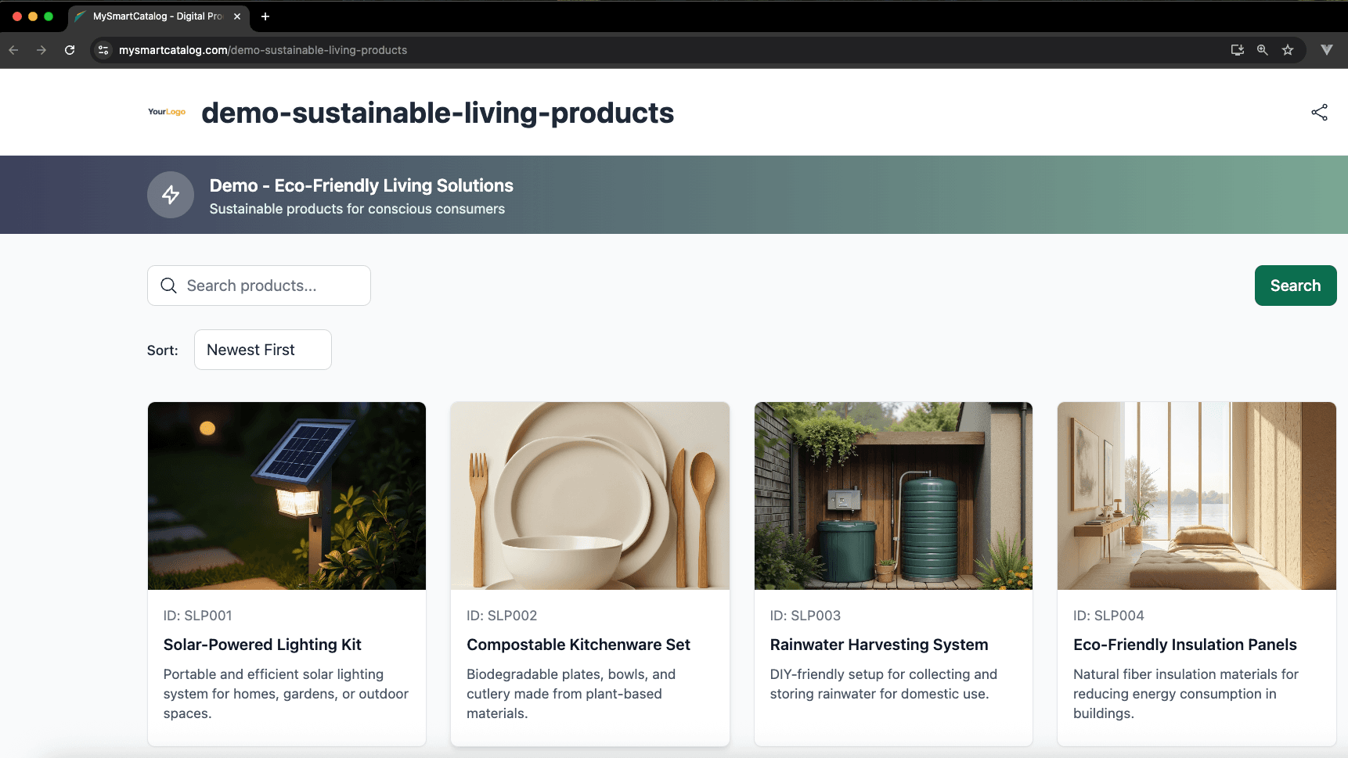Click the install app icon in the address bar
1348x758 pixels.
tap(1238, 50)
